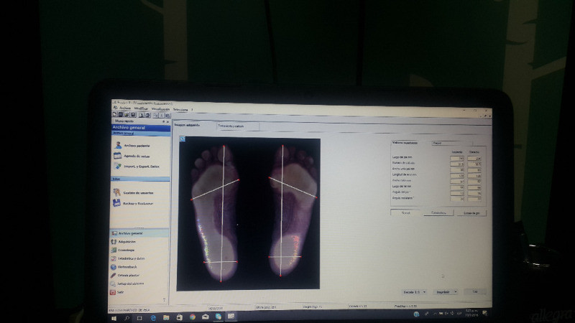Expand the Imprimir dropdown arrow

pos(456,292)
